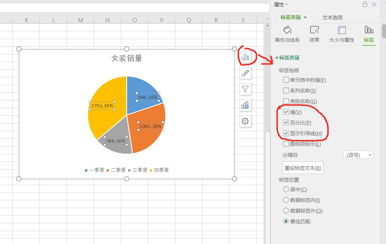Select the Size & Properties icon (大小与属性)
386x244 pixels.
pos(342,34)
